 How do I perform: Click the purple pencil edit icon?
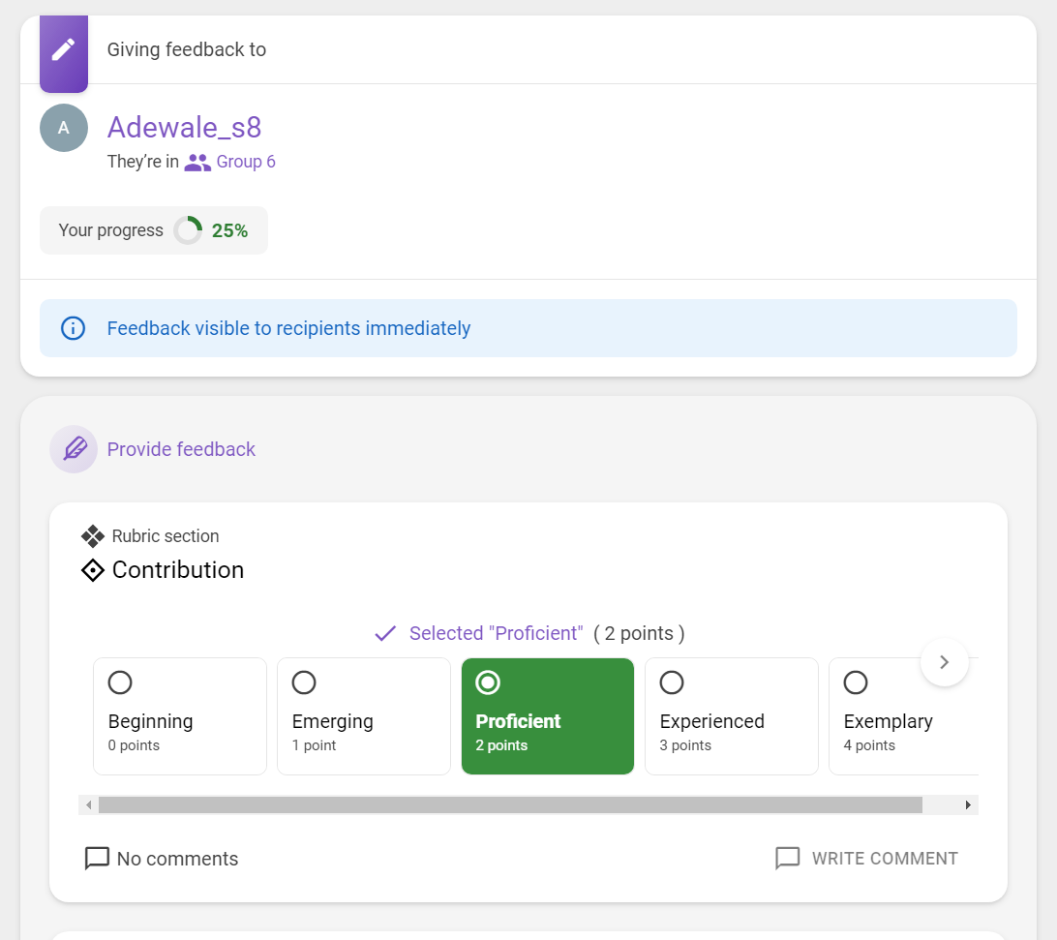[63, 50]
